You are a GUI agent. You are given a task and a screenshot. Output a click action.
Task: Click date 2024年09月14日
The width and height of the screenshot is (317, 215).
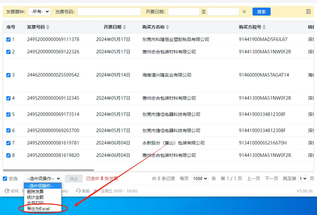point(113,75)
